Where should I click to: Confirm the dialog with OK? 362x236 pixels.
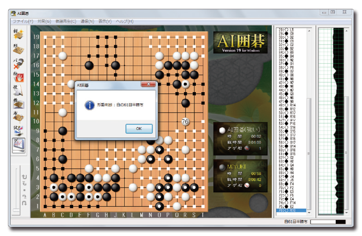pyautogui.click(x=139, y=129)
